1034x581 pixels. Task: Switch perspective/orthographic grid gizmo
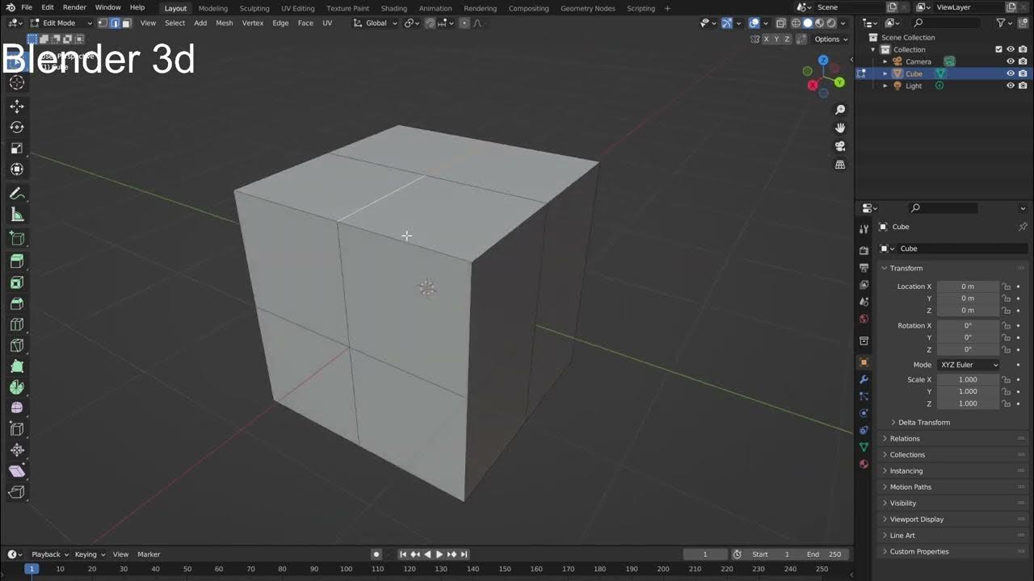(840, 165)
